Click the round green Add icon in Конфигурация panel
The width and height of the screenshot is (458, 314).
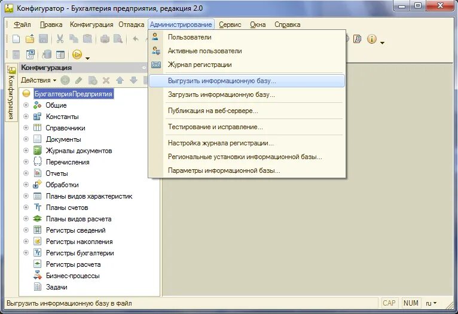click(65, 80)
